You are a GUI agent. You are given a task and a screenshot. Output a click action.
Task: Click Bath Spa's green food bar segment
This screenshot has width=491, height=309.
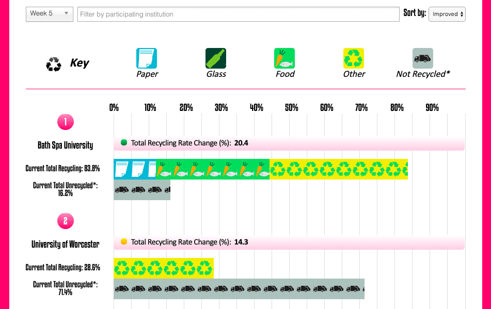[213, 169]
